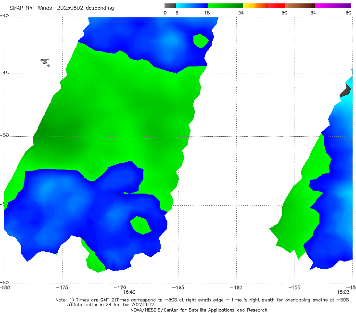
Task: Click the legend label '34'
Action: 241,13
